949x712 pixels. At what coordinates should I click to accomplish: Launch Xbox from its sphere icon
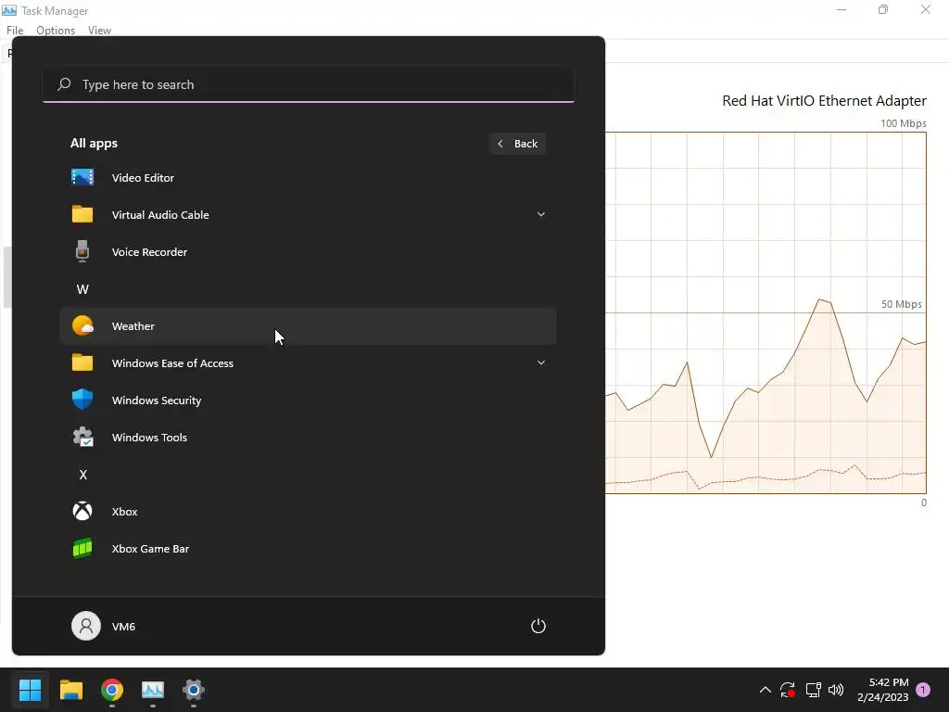(82, 511)
